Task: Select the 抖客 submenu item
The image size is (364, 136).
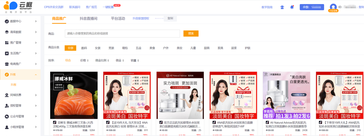Action: [13, 85]
